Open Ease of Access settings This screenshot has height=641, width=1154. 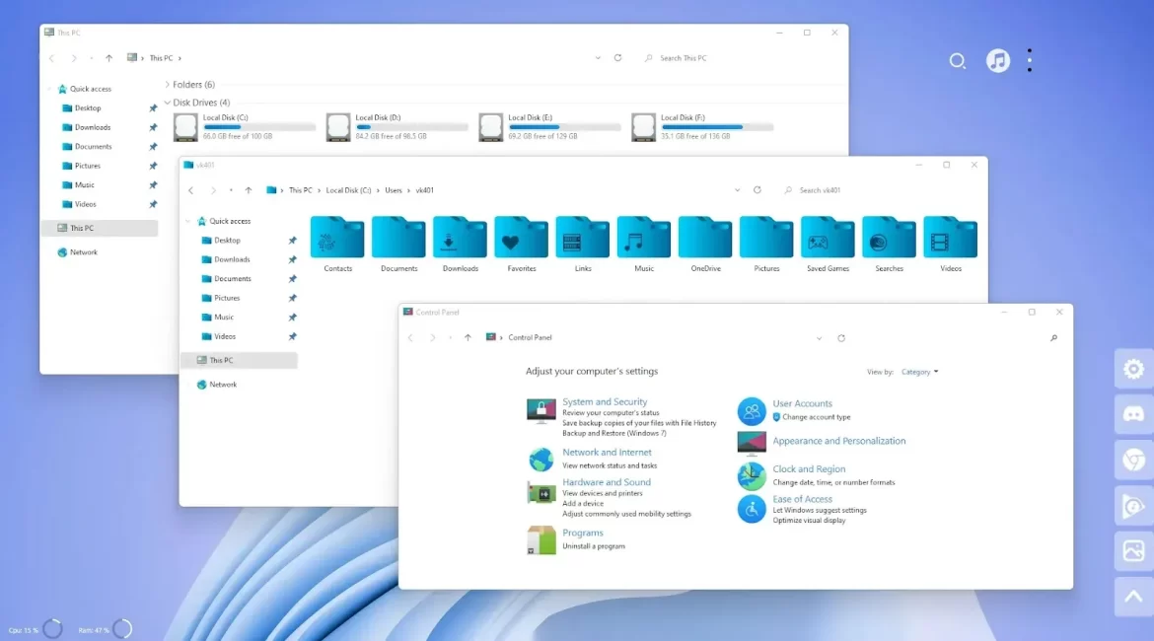[x=802, y=499]
